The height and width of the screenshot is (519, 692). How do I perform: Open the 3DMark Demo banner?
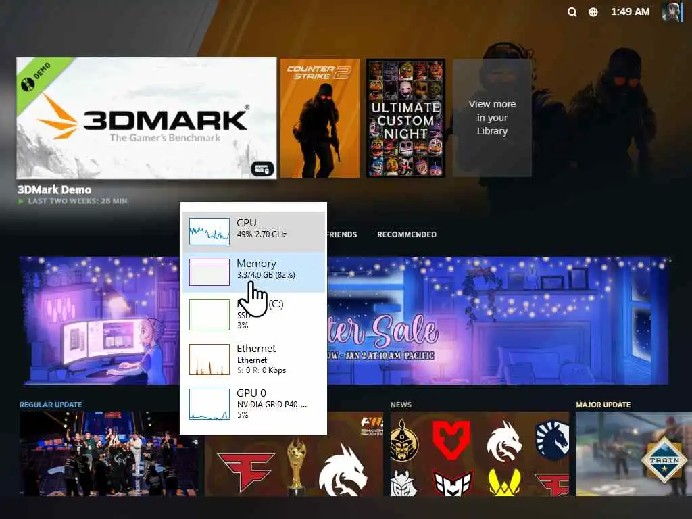pyautogui.click(x=147, y=118)
